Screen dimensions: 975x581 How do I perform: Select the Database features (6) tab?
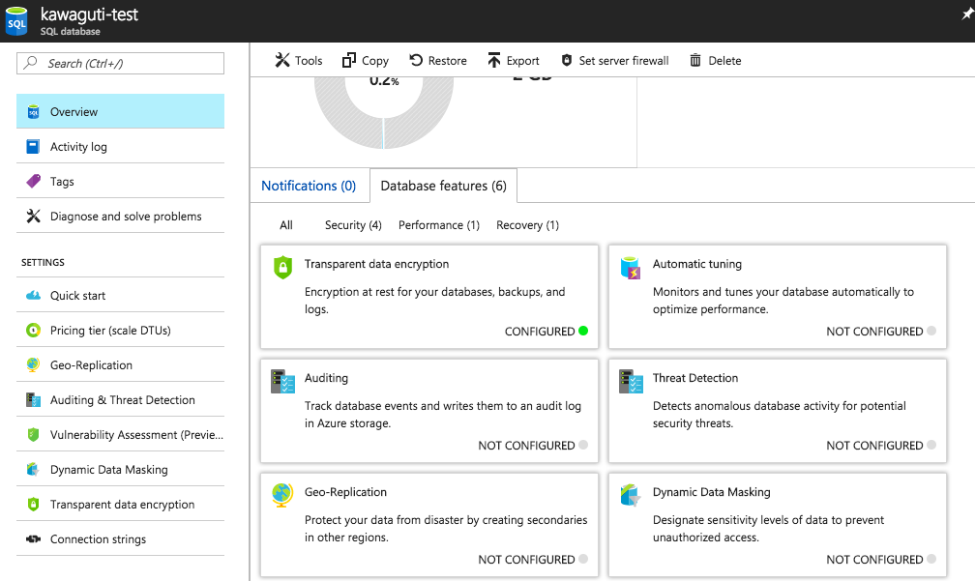click(x=443, y=186)
